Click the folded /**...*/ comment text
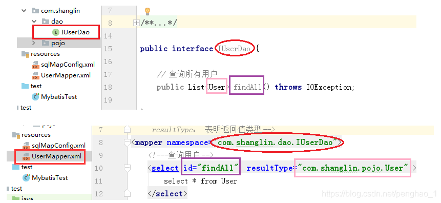This screenshot has height=203, width=441. click(159, 23)
